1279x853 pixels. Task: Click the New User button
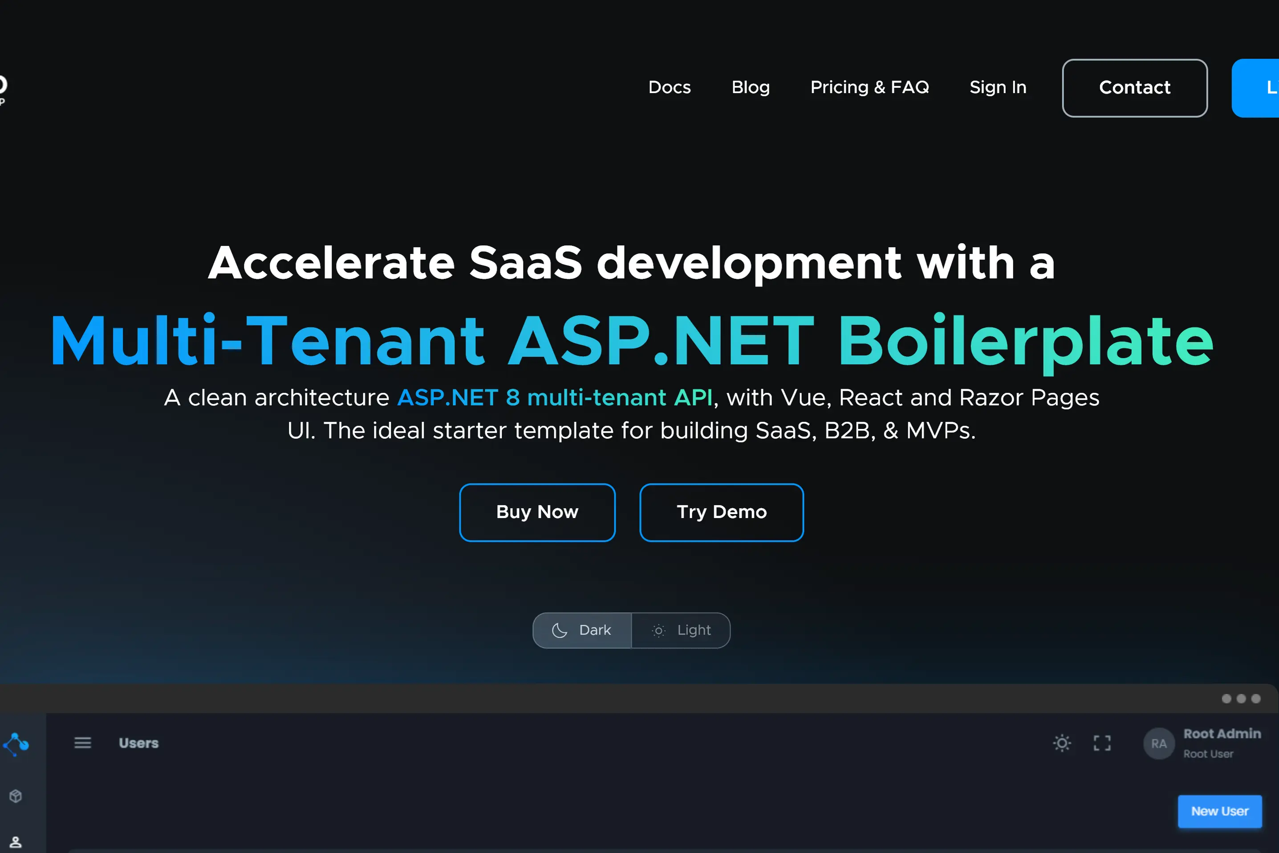1219,811
